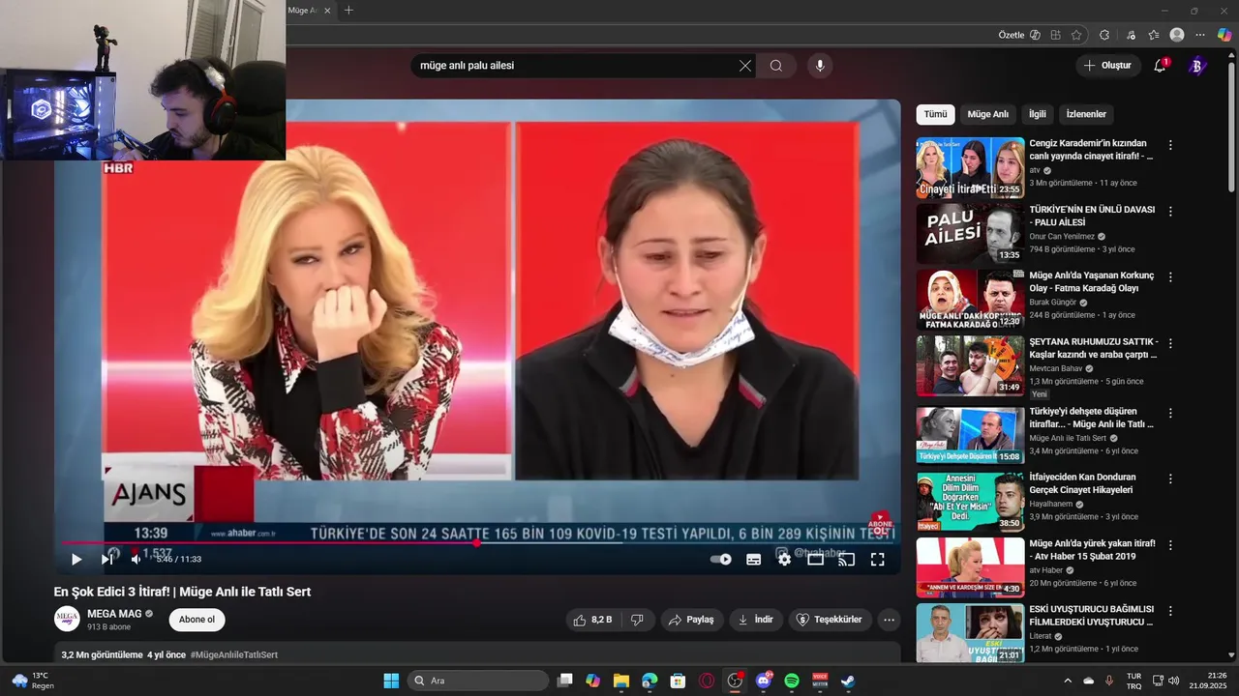This screenshot has width=1239, height=696.
Task: Open 'İtfaiyeciden Kan Donduran Gerçek Cinayet' title
Action: tap(1083, 483)
